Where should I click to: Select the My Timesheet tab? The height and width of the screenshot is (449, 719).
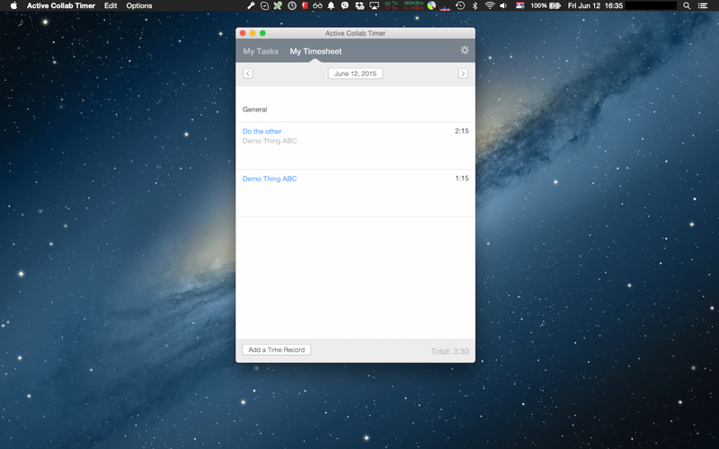[x=315, y=51]
